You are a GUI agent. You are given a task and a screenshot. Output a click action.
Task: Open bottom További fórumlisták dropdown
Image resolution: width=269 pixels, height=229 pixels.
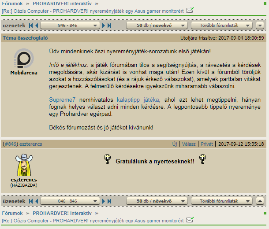pos(222,201)
